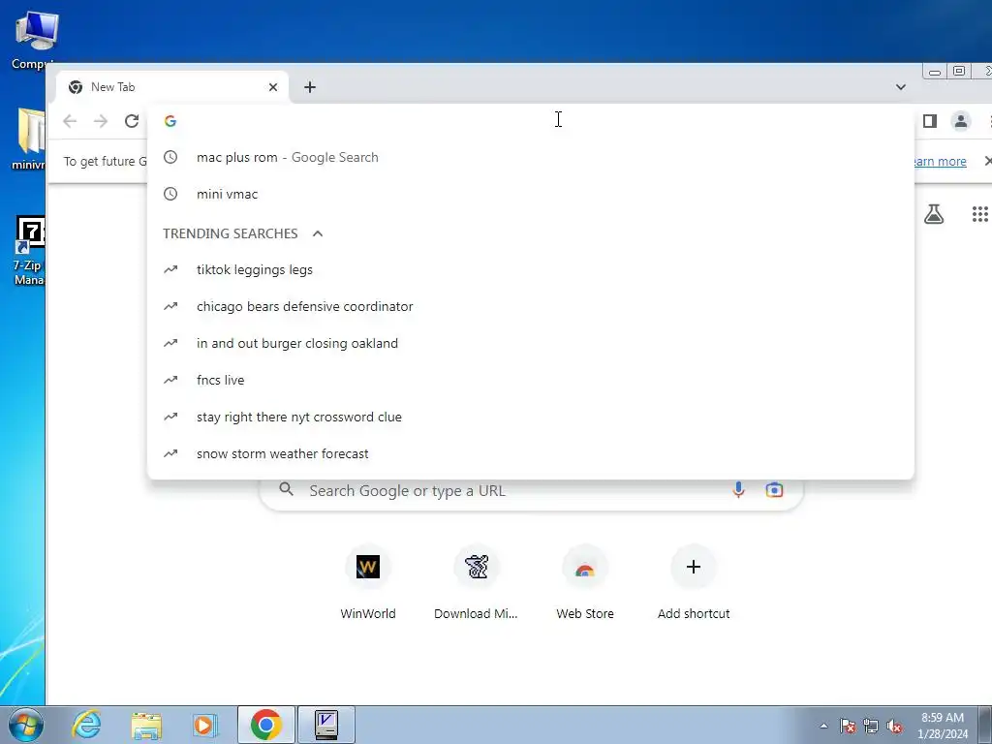
Task: Open the tab search dropdown arrow
Action: click(900, 87)
